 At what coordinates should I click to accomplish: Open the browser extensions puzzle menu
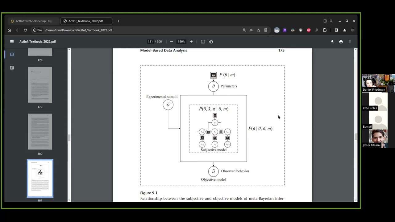tap(325, 30)
